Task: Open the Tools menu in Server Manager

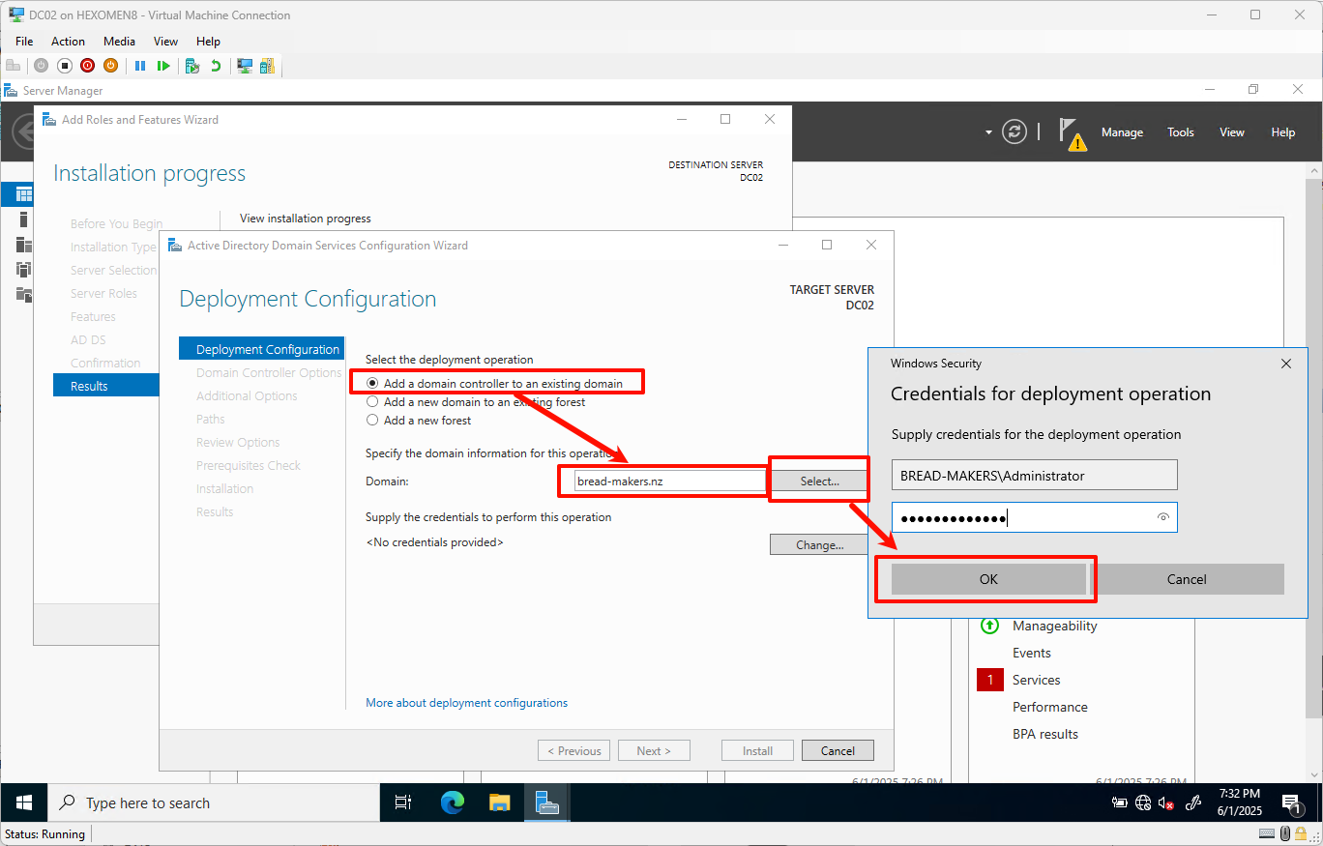Action: pyautogui.click(x=1180, y=132)
